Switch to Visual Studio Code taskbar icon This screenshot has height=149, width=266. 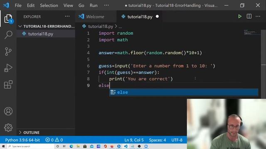[126, 146]
